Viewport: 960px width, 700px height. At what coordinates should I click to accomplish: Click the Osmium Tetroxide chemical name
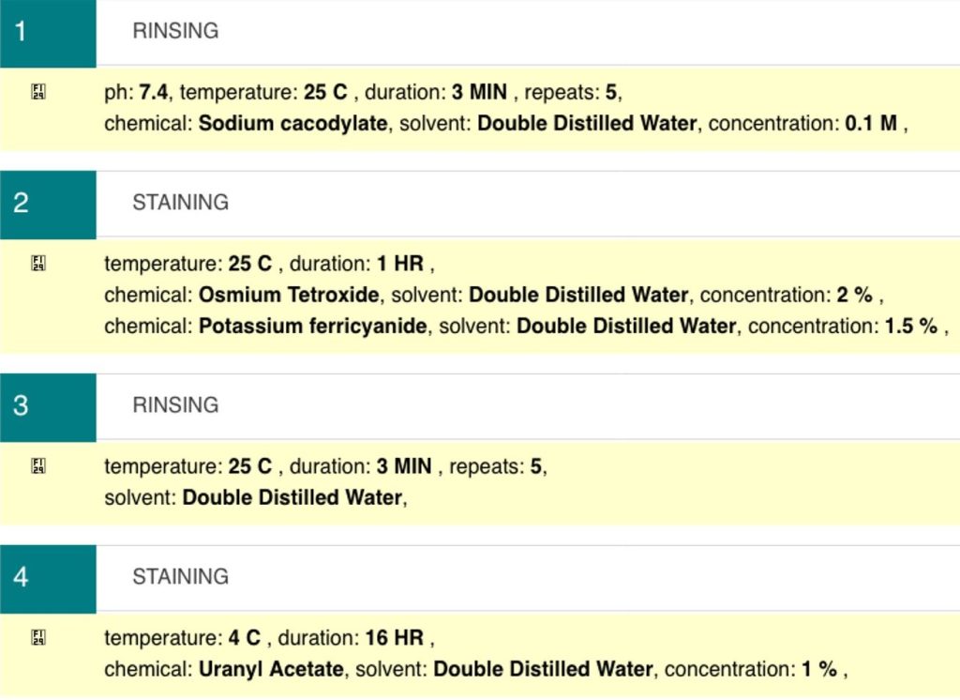point(289,295)
